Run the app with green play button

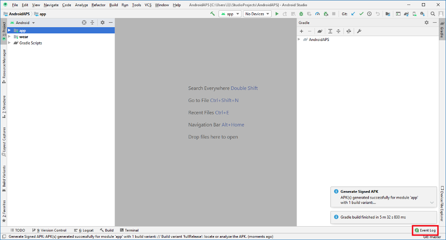(277, 14)
